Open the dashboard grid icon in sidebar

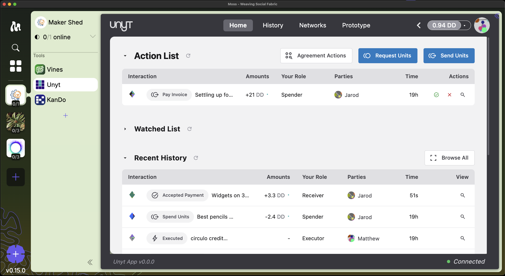(16, 66)
